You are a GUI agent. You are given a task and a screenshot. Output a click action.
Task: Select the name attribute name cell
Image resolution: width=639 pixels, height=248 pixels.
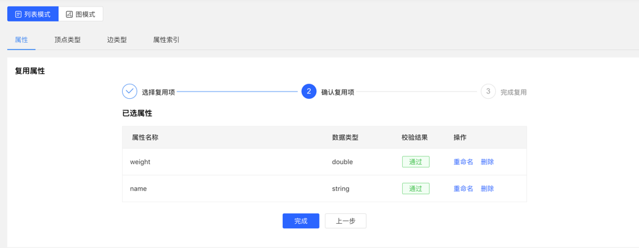[x=138, y=188]
